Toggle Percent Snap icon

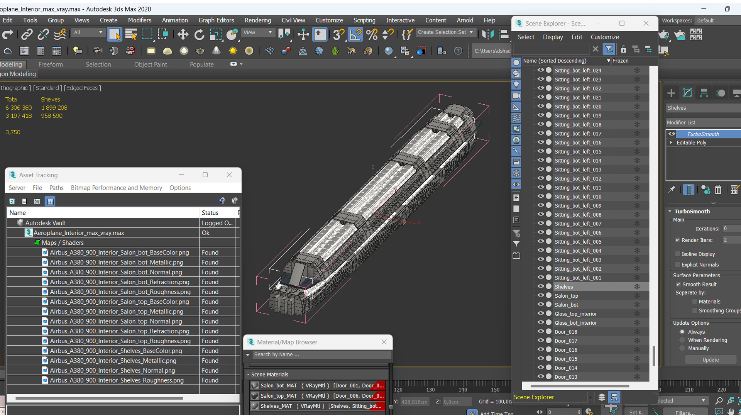[x=372, y=34]
